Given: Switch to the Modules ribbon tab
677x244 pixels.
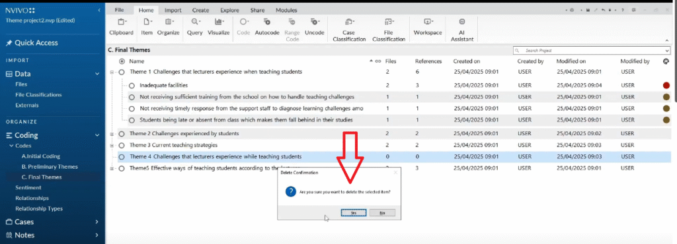Looking at the screenshot, I should pos(286,11).
